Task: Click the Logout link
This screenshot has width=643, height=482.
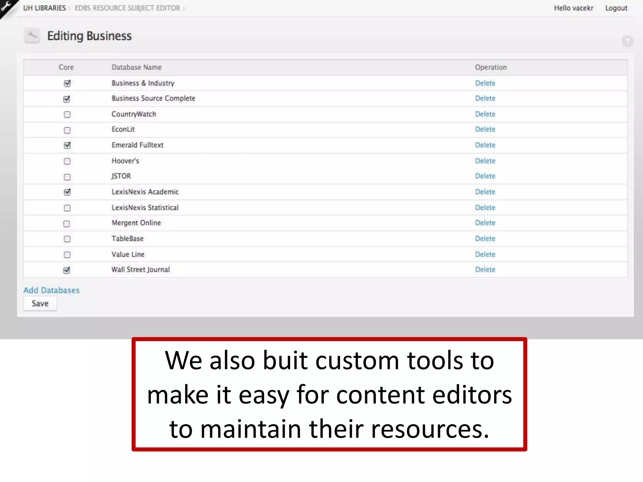Action: click(616, 8)
